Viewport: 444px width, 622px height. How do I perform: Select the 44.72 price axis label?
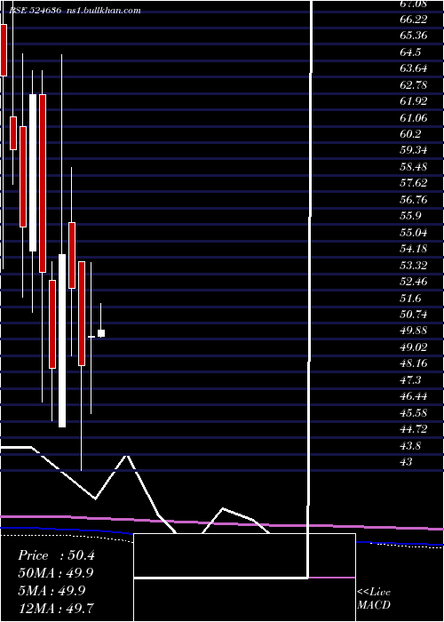[414, 429]
